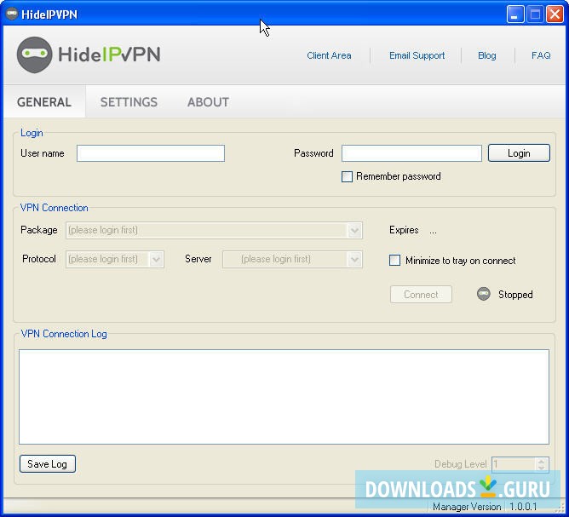The height and width of the screenshot is (517, 569).
Task: Click the Connect button
Action: (x=421, y=294)
